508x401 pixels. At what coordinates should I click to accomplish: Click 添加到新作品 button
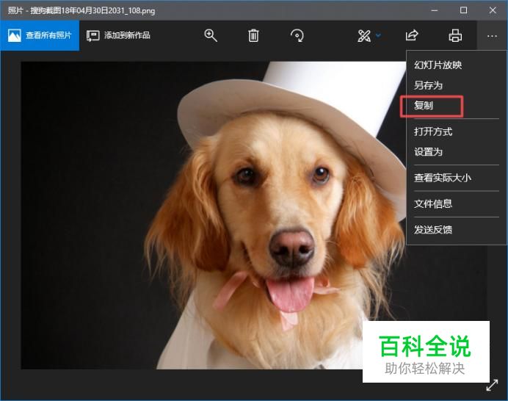click(x=119, y=35)
